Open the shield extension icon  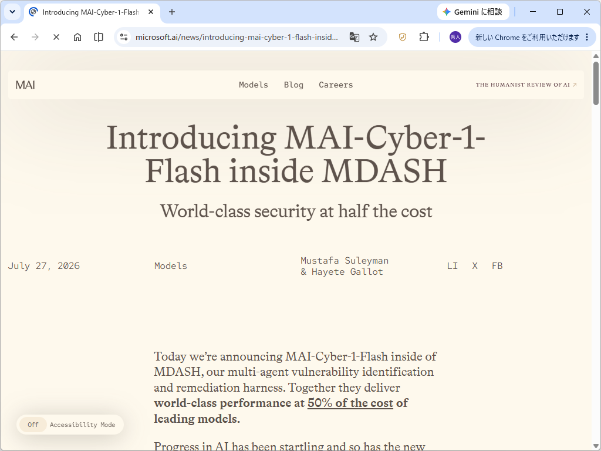click(x=403, y=37)
